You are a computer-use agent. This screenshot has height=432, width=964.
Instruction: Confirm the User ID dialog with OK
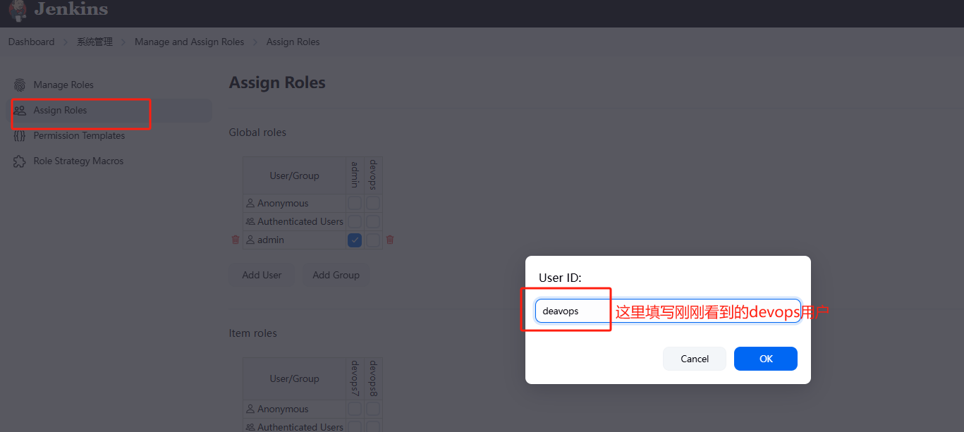click(x=766, y=359)
